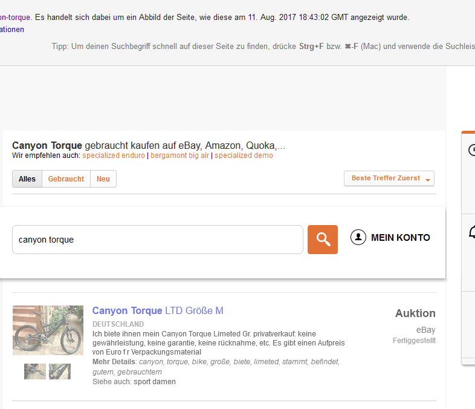The height and width of the screenshot is (409, 475).
Task: Click the orange magnifier search button
Action: pos(323,240)
